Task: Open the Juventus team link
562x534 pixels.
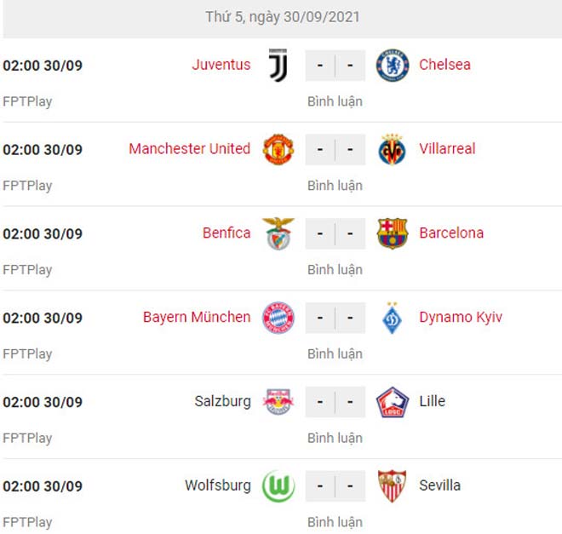Action: [221, 65]
